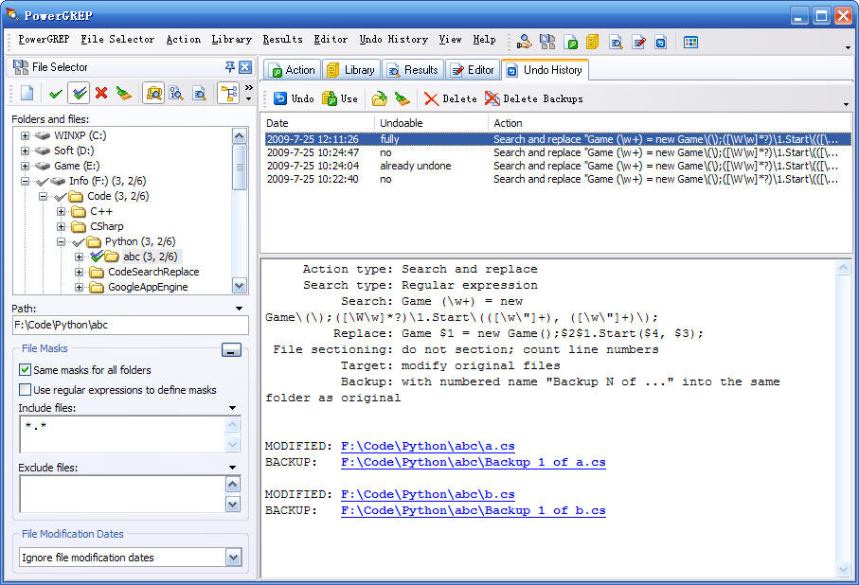The height and width of the screenshot is (585, 859).
Task: Click the red X Exclude icon
Action: (x=100, y=93)
